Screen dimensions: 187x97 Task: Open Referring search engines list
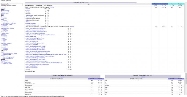10,53
